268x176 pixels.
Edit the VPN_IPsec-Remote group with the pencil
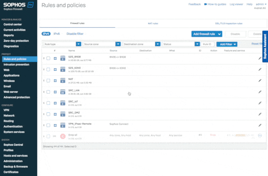point(260,125)
